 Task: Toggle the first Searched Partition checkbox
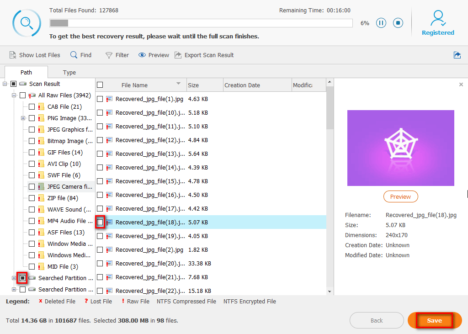(23, 278)
